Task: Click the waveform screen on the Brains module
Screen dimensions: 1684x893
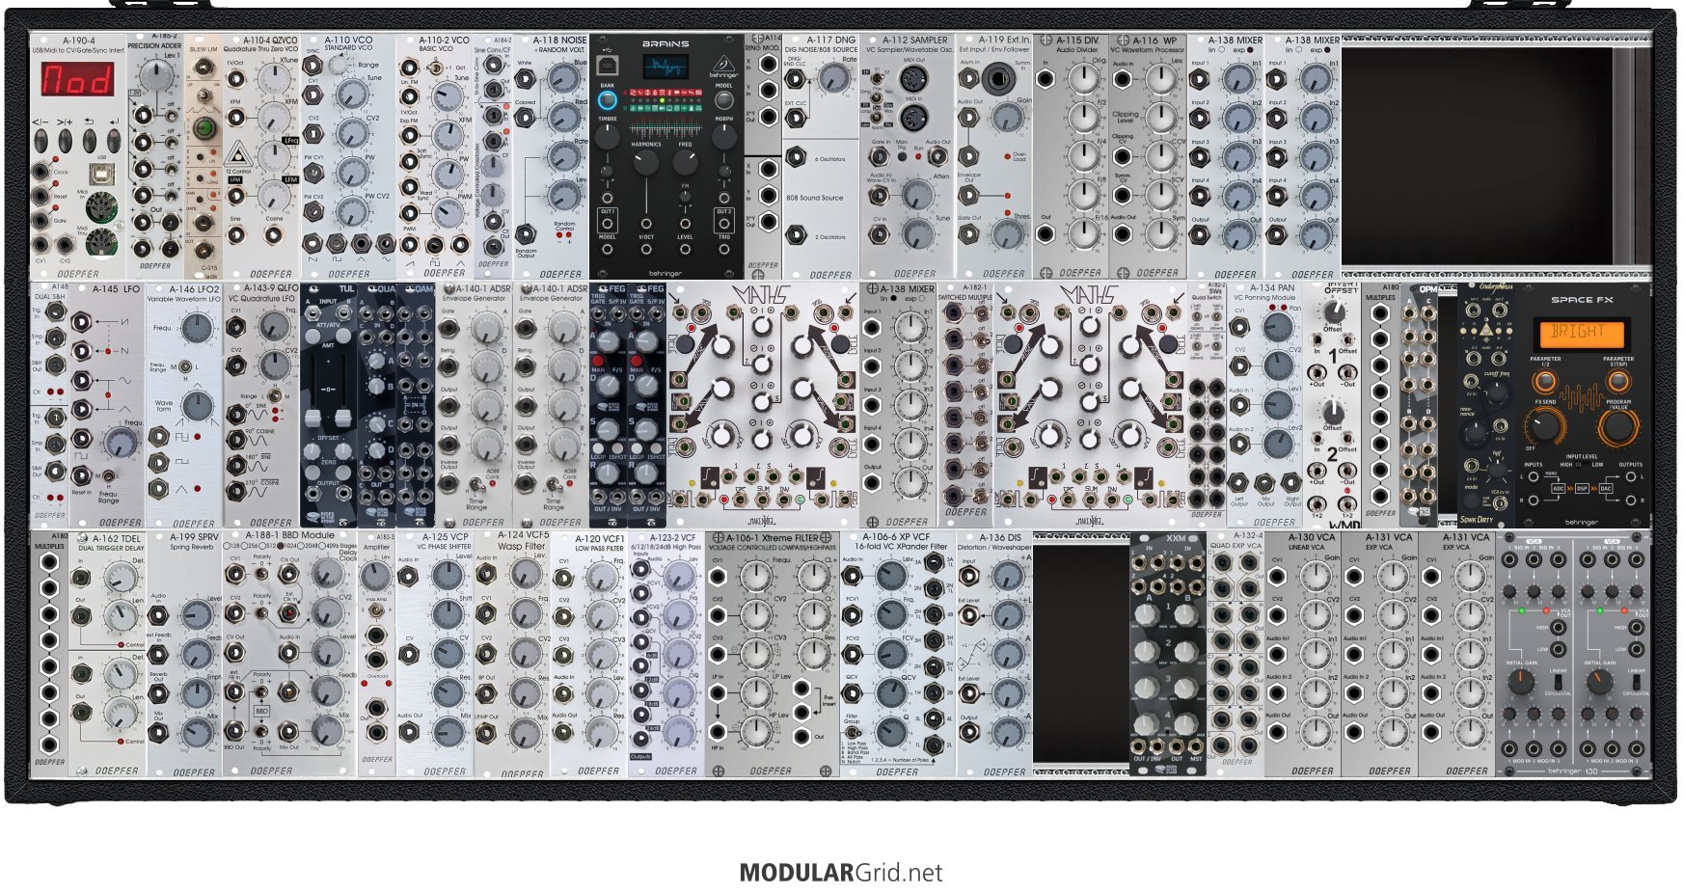Action: click(665, 68)
